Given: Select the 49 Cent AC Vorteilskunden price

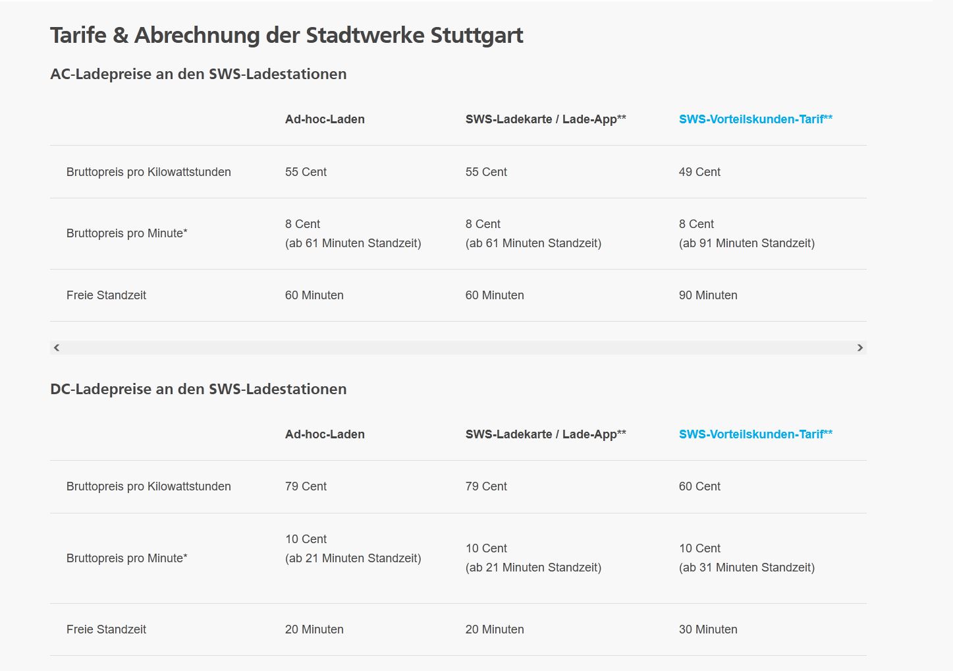Looking at the screenshot, I should [x=699, y=172].
